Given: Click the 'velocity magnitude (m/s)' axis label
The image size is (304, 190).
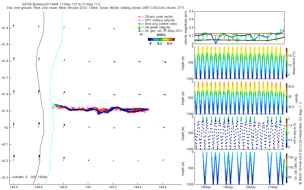Looking at the screenshot, I should point(186,28).
